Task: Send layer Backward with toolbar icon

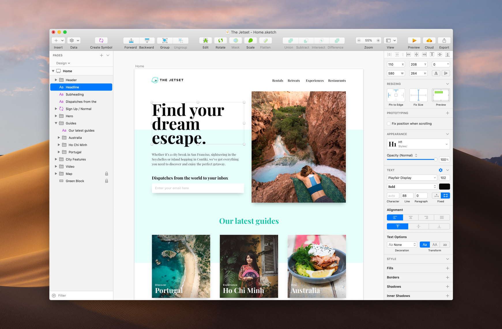Action: [x=147, y=41]
